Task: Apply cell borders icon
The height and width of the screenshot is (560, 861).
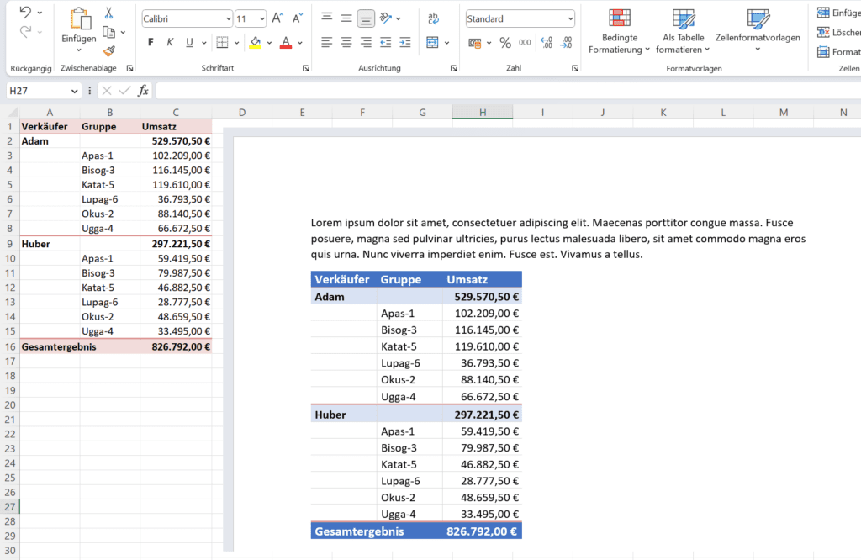Action: click(x=222, y=42)
